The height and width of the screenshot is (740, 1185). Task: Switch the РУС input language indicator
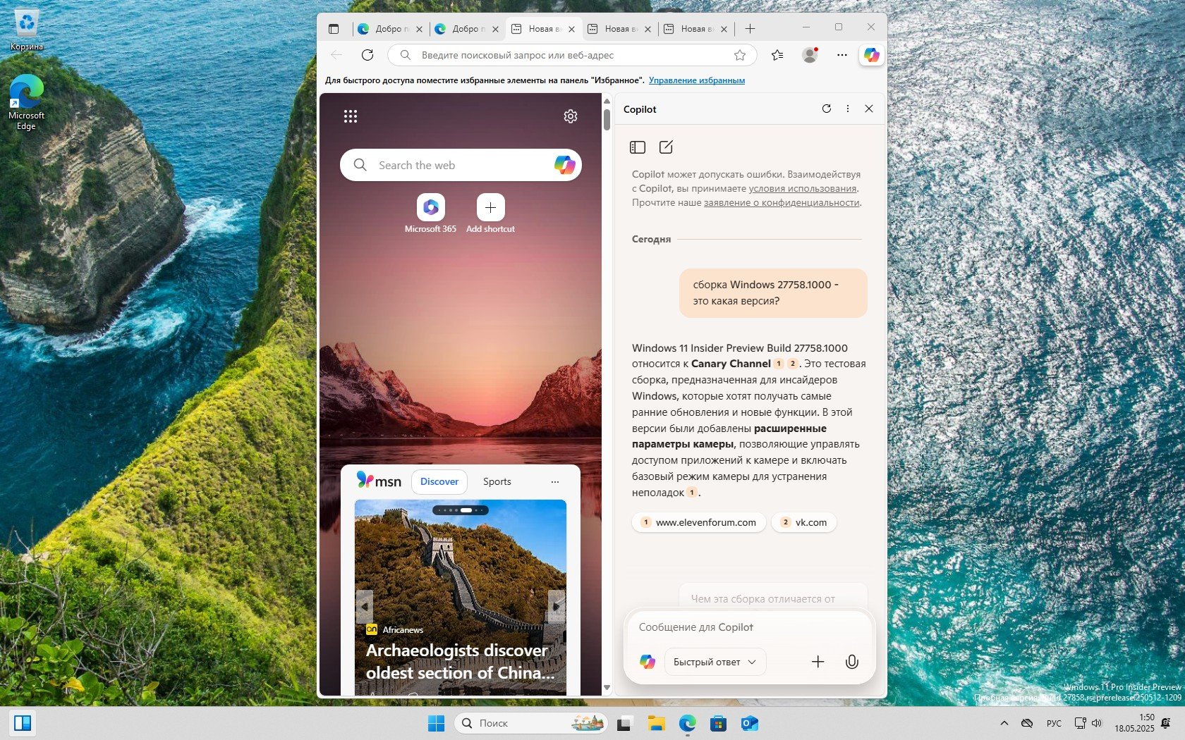tap(1054, 723)
